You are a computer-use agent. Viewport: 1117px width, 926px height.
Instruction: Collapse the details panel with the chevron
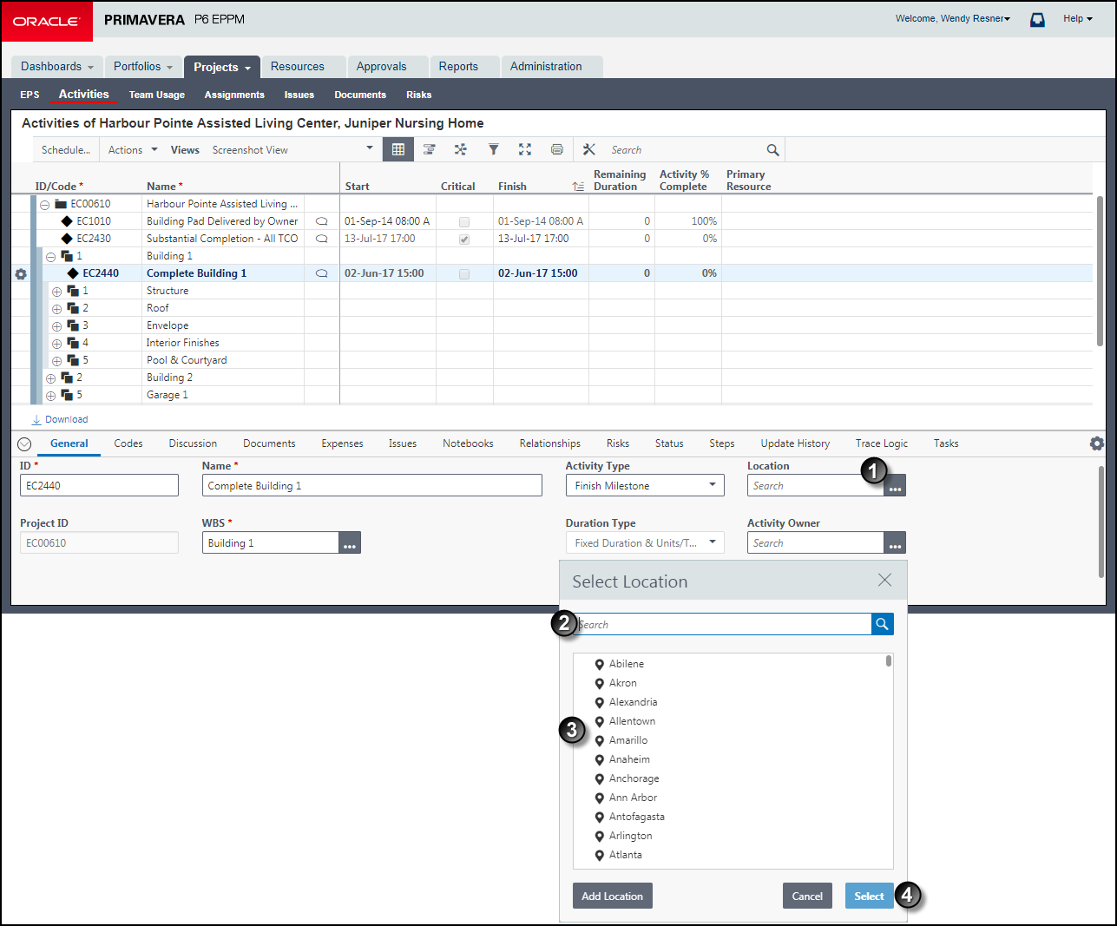24,444
